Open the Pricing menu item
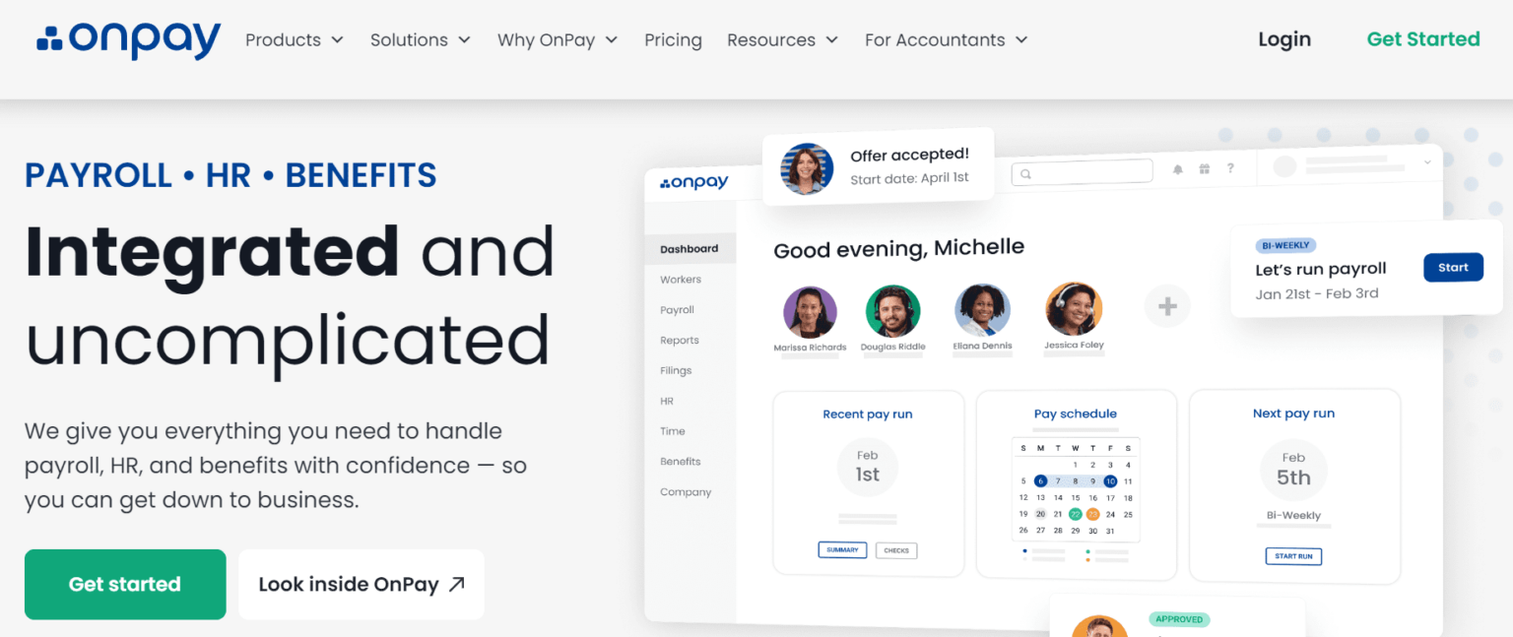1513x637 pixels. 673,39
